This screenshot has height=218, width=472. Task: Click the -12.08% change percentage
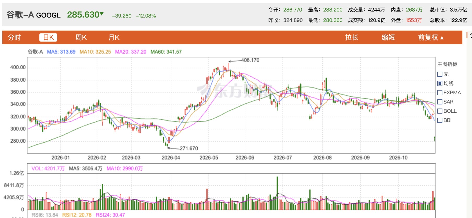click(x=146, y=16)
